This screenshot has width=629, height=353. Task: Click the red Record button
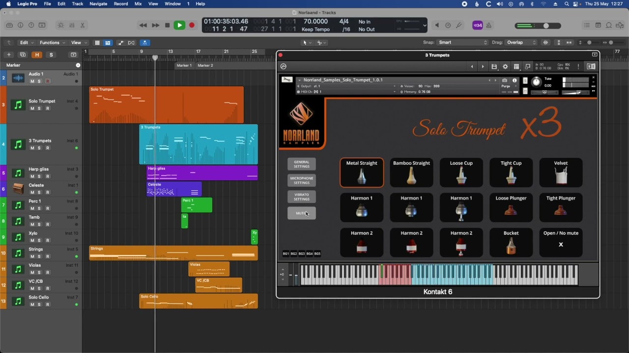coord(192,25)
